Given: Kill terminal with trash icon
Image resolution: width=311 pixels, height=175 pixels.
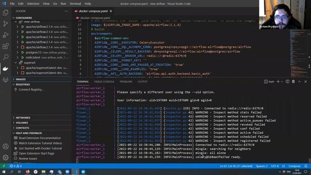Looking at the screenshot, I should (294, 82).
